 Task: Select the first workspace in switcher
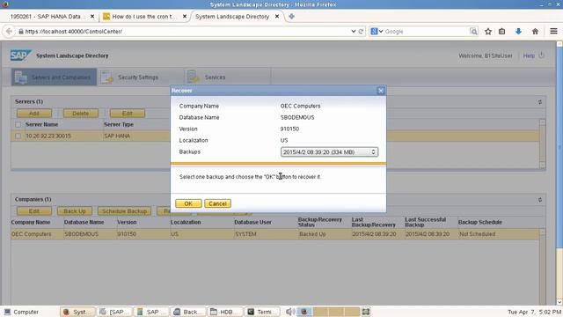(304, 312)
